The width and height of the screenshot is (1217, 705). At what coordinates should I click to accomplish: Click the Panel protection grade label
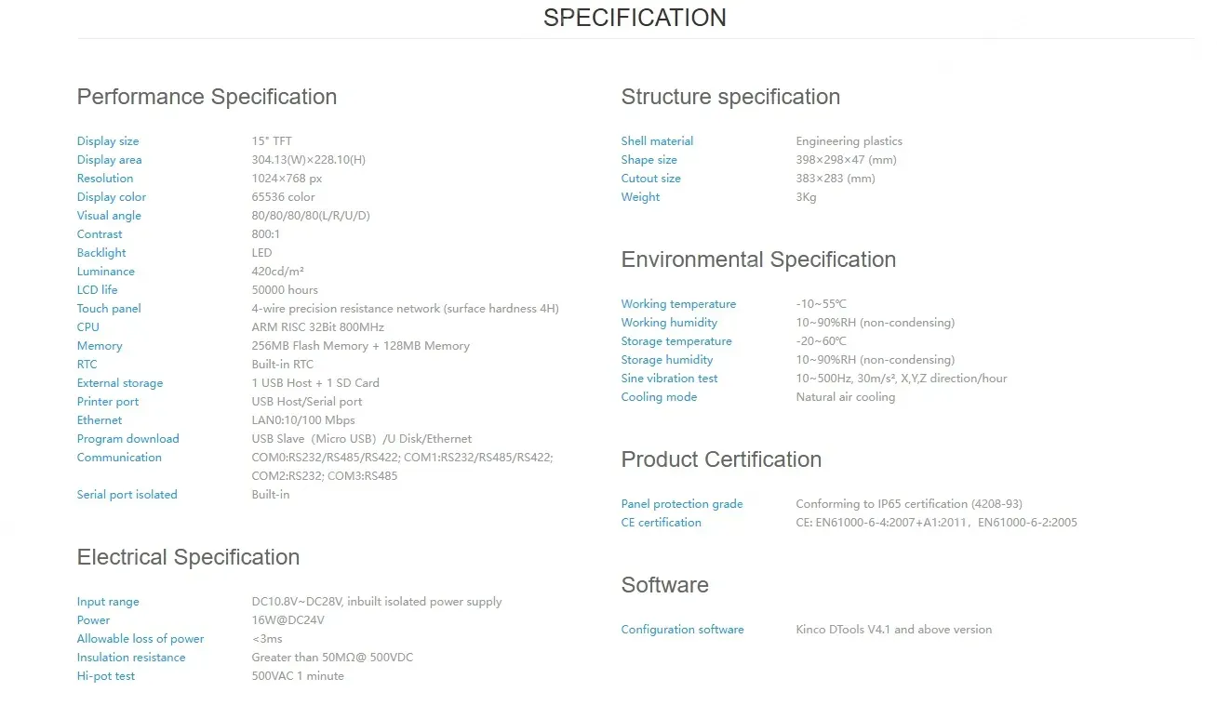pyautogui.click(x=682, y=504)
